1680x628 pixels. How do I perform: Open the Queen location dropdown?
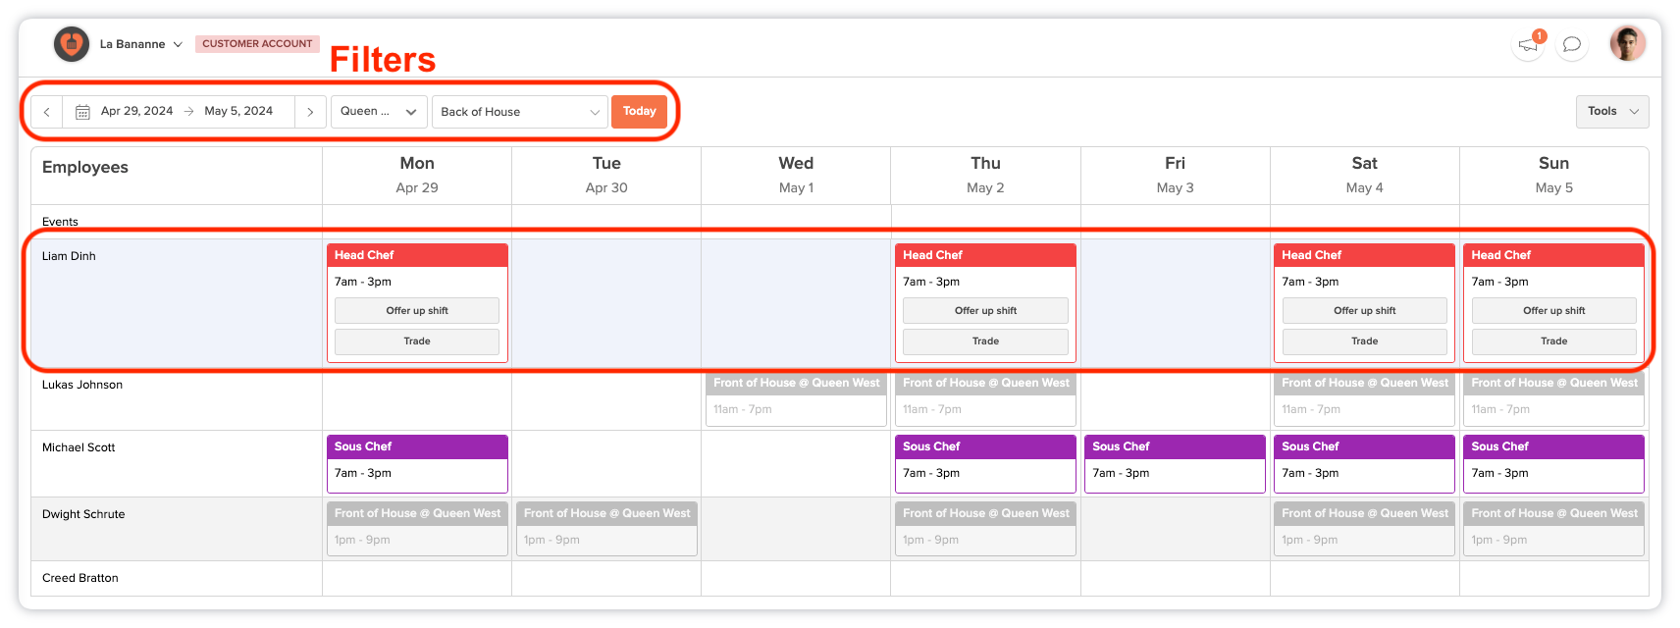(x=378, y=112)
